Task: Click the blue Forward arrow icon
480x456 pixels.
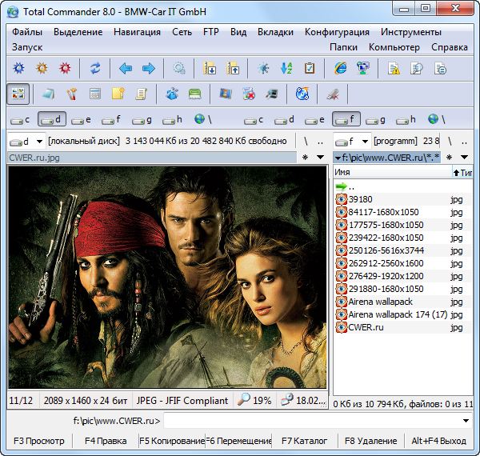Action: tap(148, 69)
